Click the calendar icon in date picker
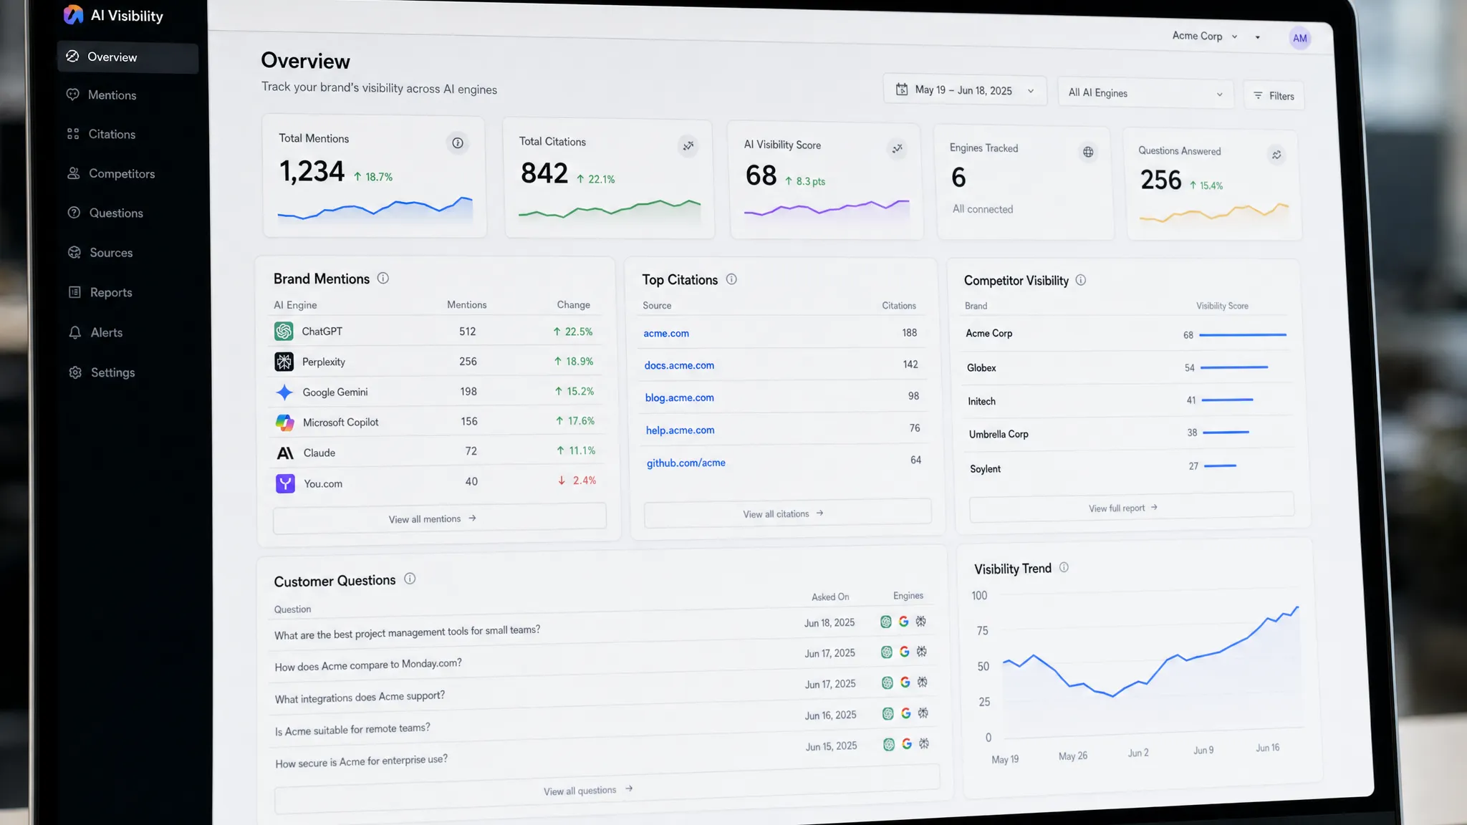Viewport: 1467px width, 825px height. pos(902,90)
